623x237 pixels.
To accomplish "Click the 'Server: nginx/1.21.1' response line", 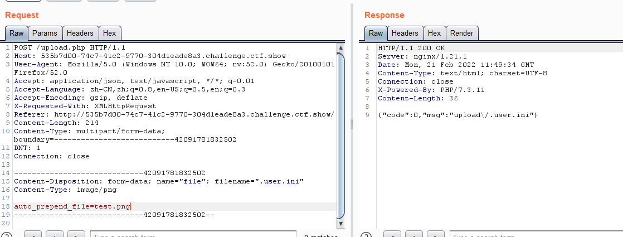I will click(422, 56).
